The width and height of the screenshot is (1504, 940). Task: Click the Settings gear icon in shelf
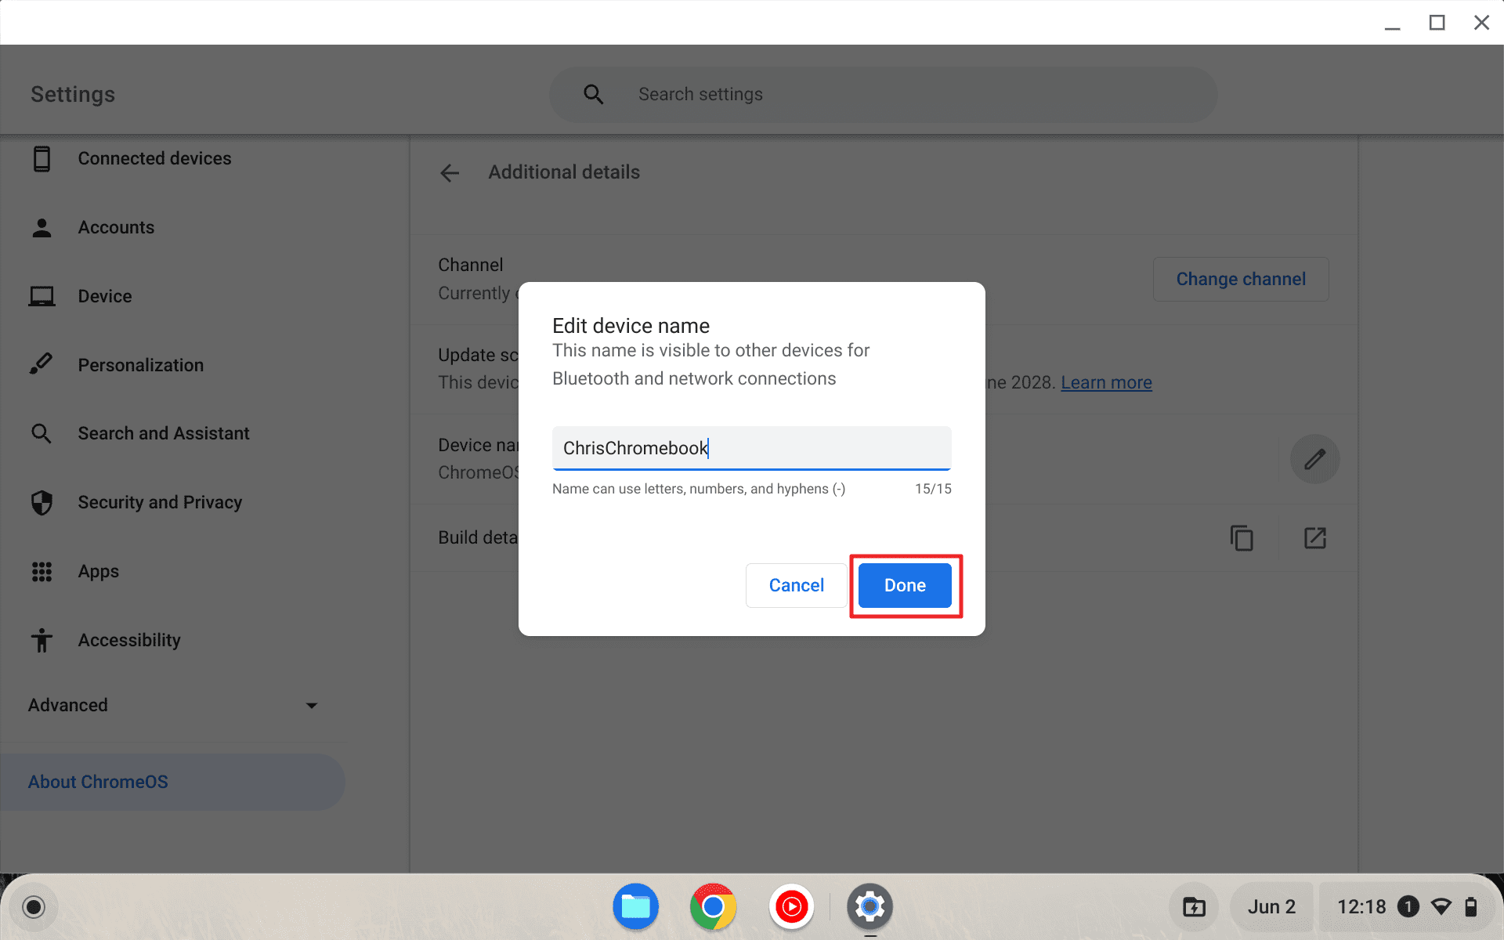(869, 906)
